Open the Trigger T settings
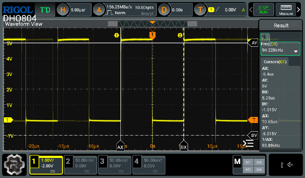This screenshot has width=305, height=178. pos(200,10)
